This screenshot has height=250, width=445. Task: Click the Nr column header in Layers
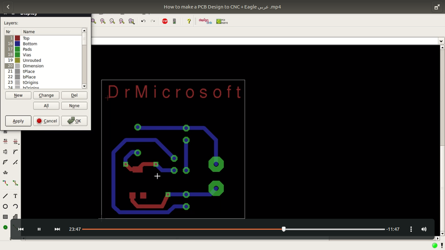coord(9,32)
